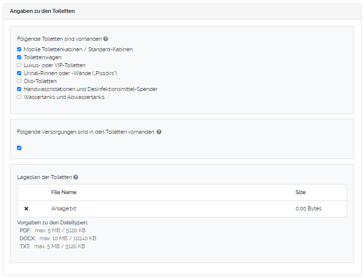Toggle the unlabeled checkbox under 'Folgende Versorgungen'
Viewport: 364px width, 278px height.
coord(19,148)
